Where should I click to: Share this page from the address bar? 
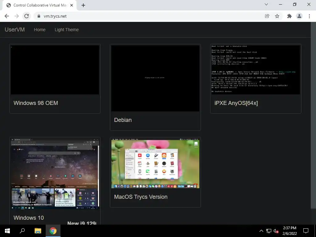coord(267,16)
